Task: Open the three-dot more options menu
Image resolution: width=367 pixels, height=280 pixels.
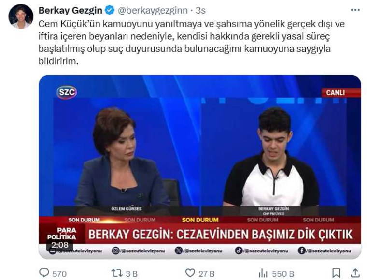Action: (x=355, y=10)
